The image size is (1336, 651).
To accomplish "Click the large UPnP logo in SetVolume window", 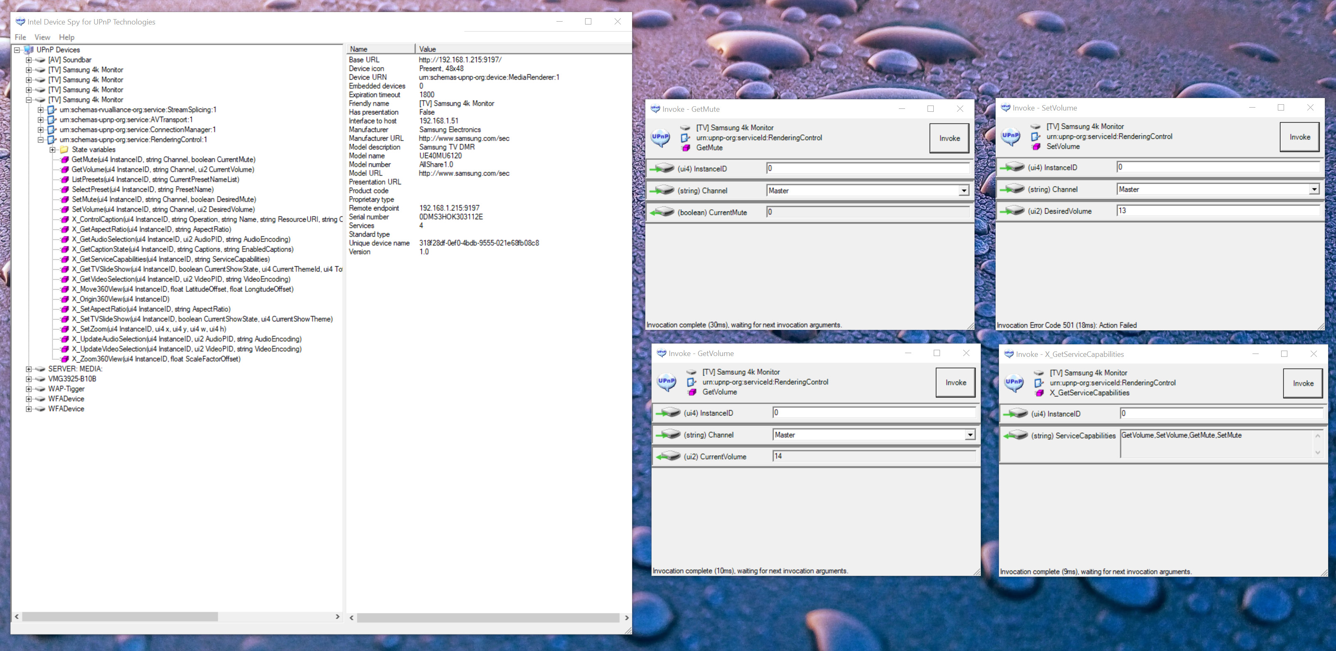I will pos(1011,137).
